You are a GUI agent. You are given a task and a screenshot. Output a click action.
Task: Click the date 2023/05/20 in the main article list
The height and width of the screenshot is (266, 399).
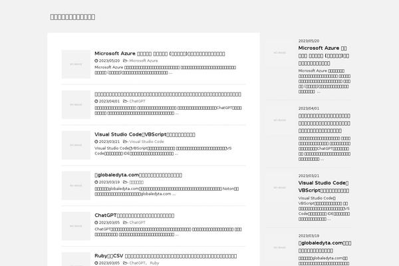tap(109, 61)
